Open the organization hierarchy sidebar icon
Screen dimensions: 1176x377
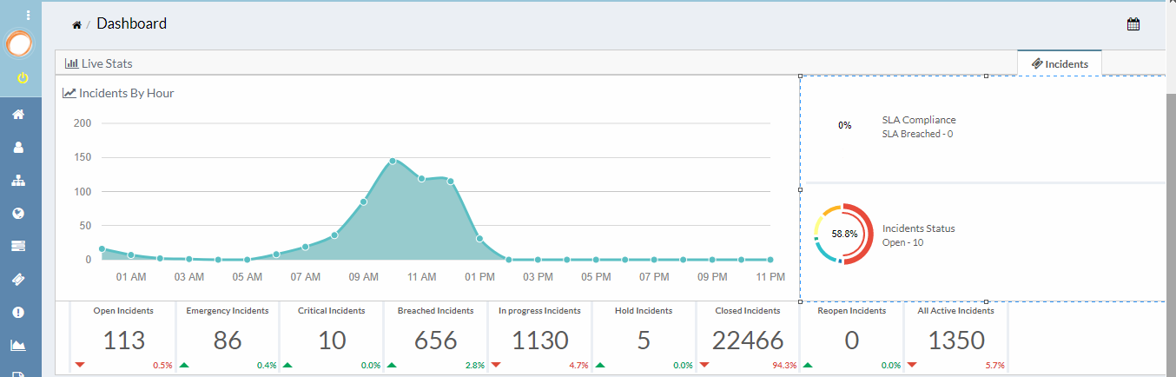(x=18, y=181)
